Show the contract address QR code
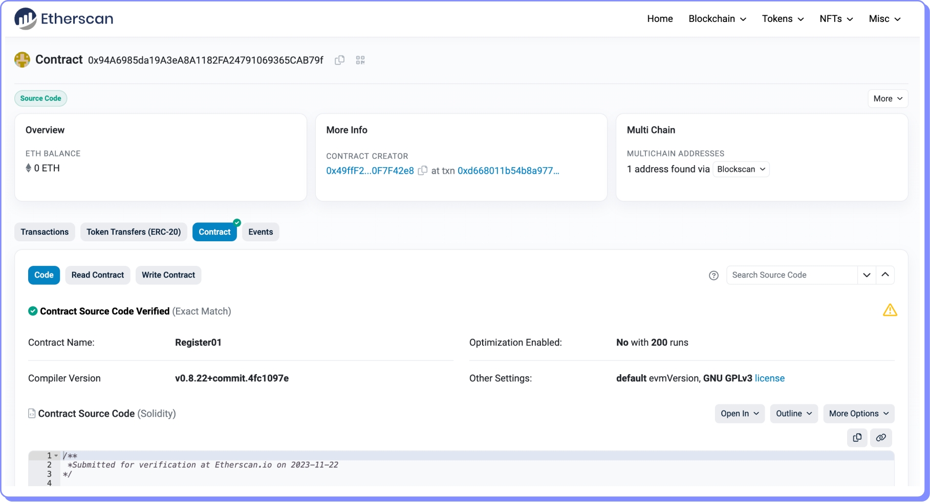The image size is (930, 502). 360,60
